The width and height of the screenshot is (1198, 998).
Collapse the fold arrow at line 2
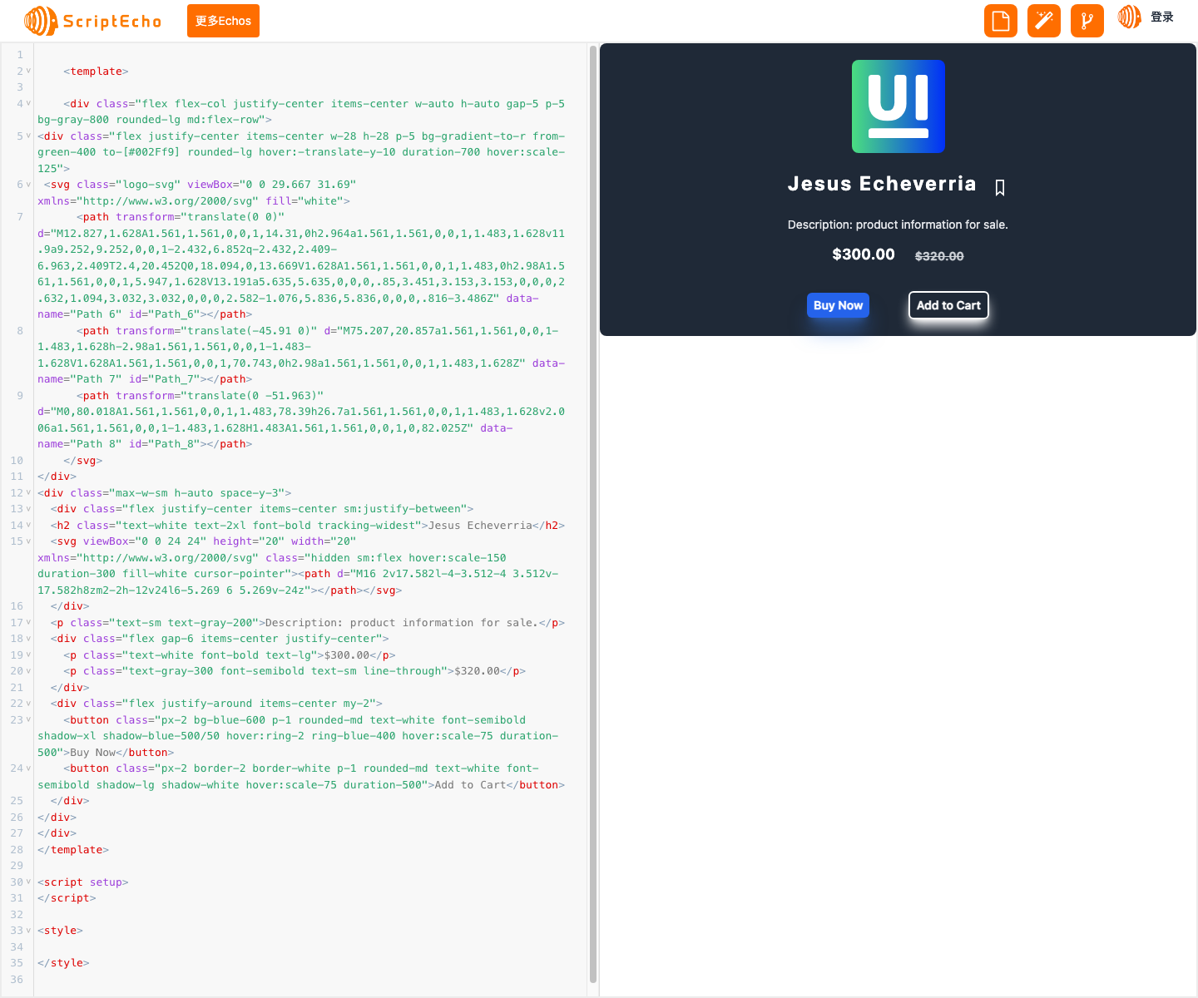[28, 71]
